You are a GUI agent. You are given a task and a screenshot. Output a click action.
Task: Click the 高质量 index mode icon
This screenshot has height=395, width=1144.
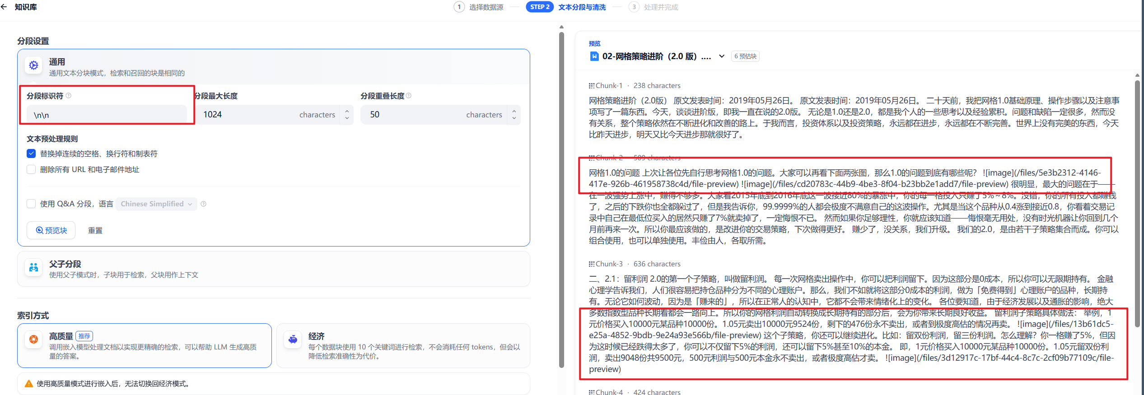pos(34,339)
